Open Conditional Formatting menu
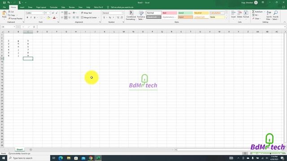 click(131, 15)
